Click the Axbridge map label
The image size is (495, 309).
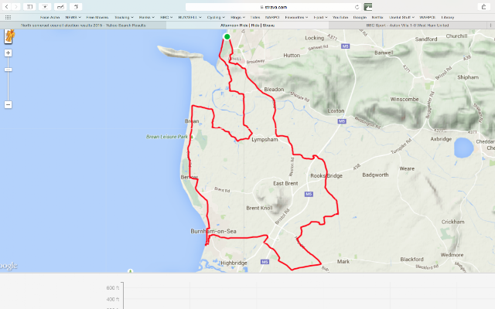(x=441, y=139)
